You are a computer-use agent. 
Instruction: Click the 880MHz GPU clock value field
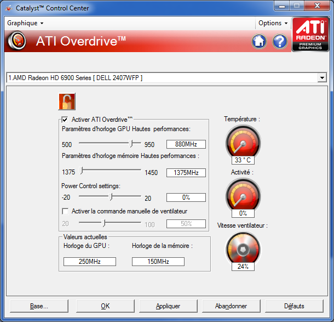click(x=186, y=145)
